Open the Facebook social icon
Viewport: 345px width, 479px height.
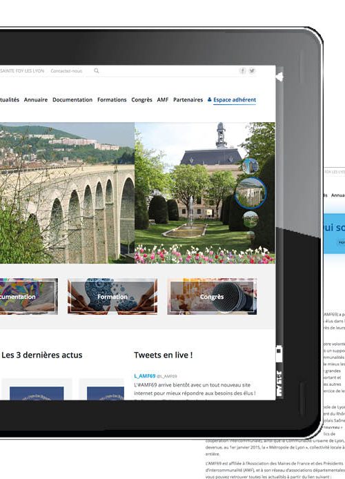[x=242, y=71]
